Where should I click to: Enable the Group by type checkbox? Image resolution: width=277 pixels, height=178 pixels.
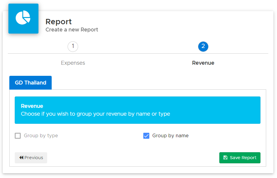pyautogui.click(x=18, y=136)
